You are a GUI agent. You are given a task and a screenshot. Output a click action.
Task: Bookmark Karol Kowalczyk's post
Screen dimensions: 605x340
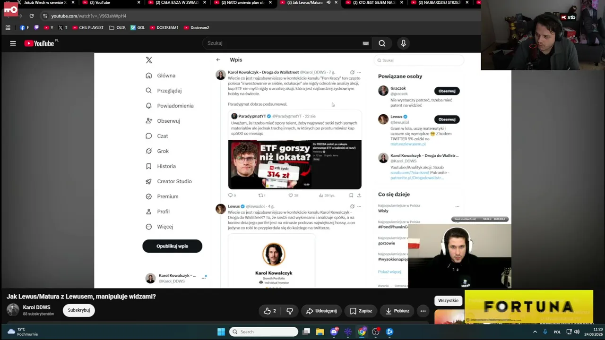click(351, 195)
